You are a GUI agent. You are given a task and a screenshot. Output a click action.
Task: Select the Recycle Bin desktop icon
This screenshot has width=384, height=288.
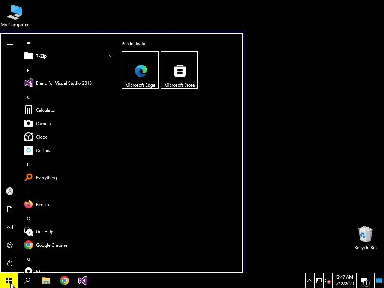pos(365,238)
